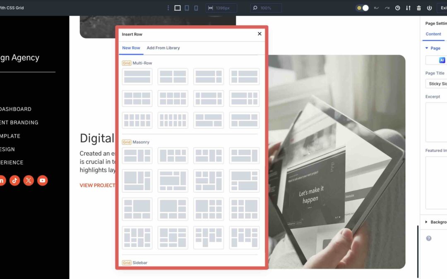Expand the Background section

426,222
